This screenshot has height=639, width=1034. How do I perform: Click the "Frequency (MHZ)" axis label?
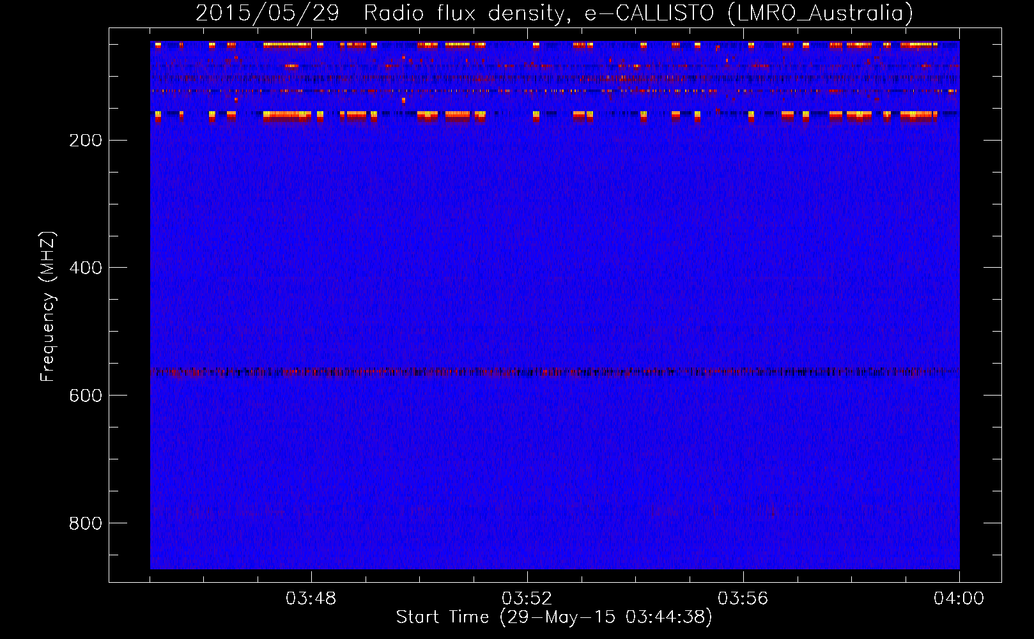tap(48, 307)
